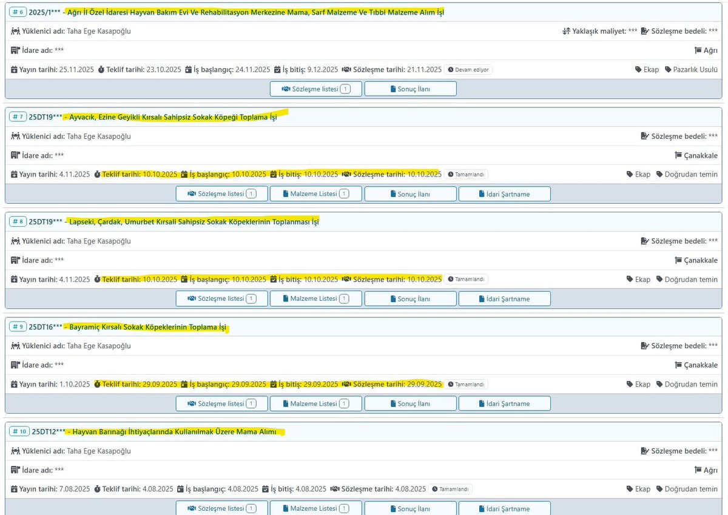
Task: Click the Ekap tag in tender #6
Action: (647, 70)
